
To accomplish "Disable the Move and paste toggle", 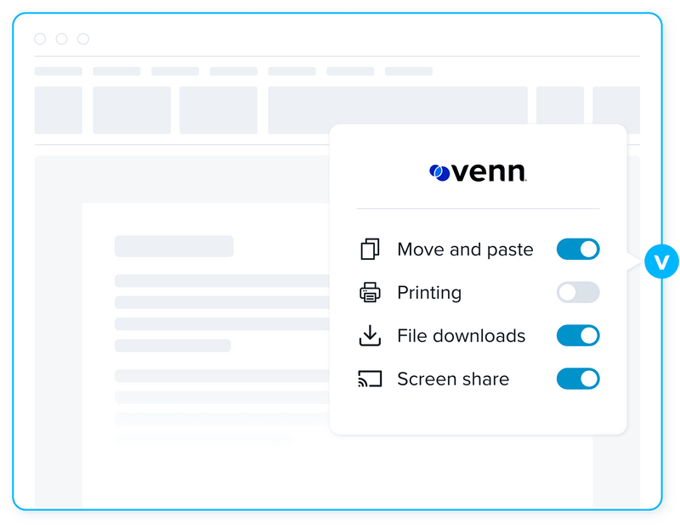I will pyautogui.click(x=578, y=250).
